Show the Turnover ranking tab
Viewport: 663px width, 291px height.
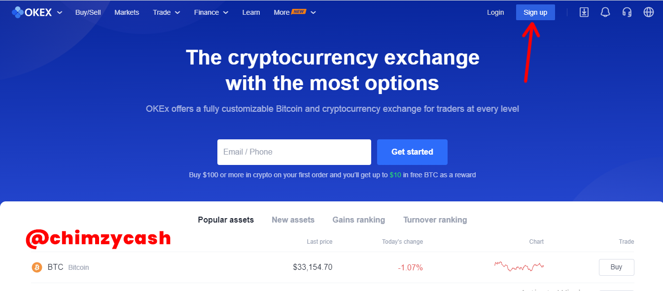[435, 220]
